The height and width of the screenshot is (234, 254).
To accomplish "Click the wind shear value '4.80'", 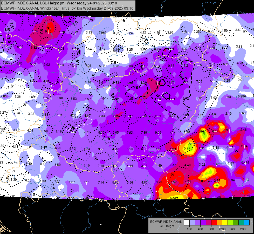I will (x=144, y=182).
